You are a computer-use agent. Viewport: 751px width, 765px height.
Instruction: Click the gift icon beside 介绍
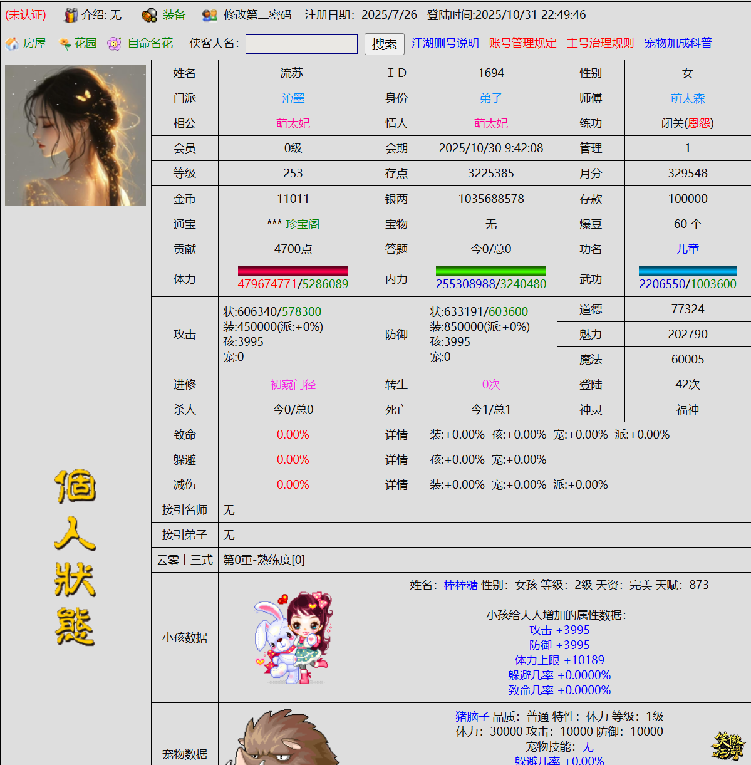pyautogui.click(x=71, y=15)
